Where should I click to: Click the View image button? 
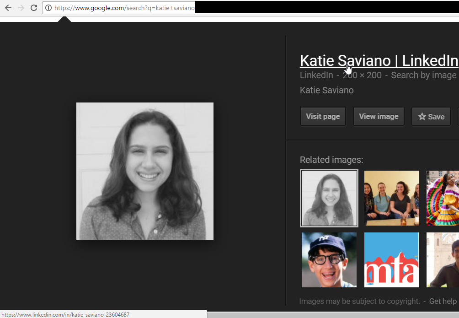tap(379, 116)
